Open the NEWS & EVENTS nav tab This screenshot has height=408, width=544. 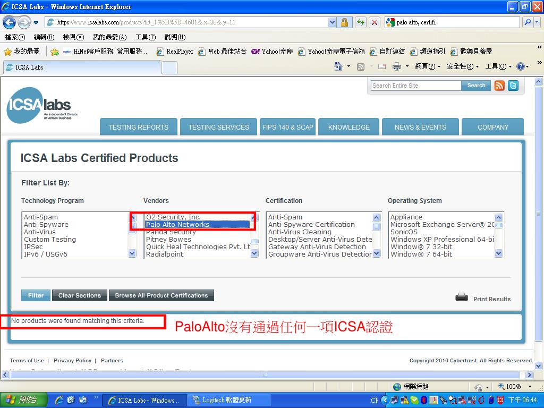[420, 127]
